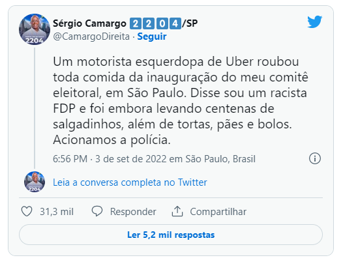
Task: Open the tweet info circle icon
Action: point(315,158)
